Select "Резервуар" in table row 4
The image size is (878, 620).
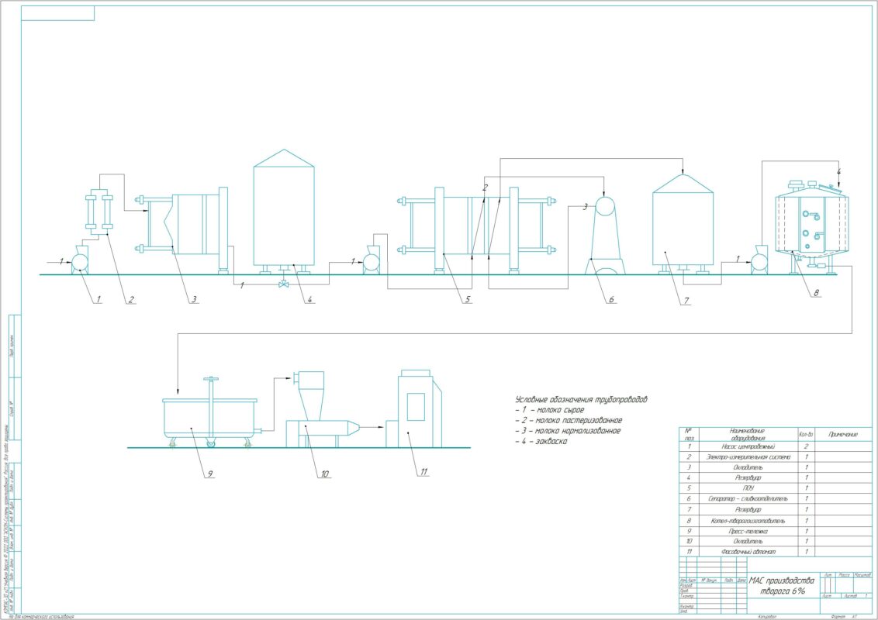[x=748, y=478]
